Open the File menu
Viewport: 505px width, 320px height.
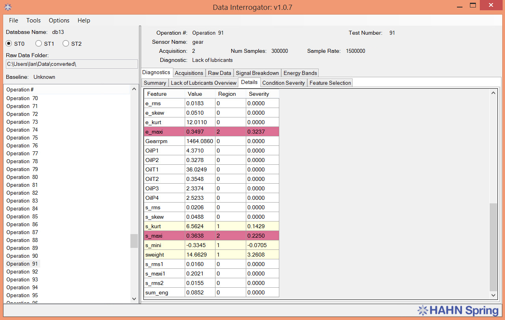tap(13, 20)
